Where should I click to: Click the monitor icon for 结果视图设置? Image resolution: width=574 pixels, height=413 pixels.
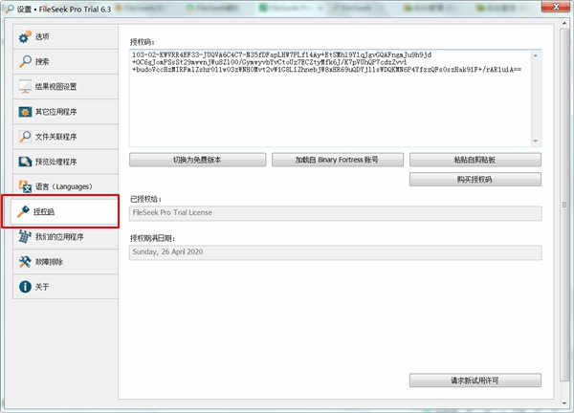point(25,87)
